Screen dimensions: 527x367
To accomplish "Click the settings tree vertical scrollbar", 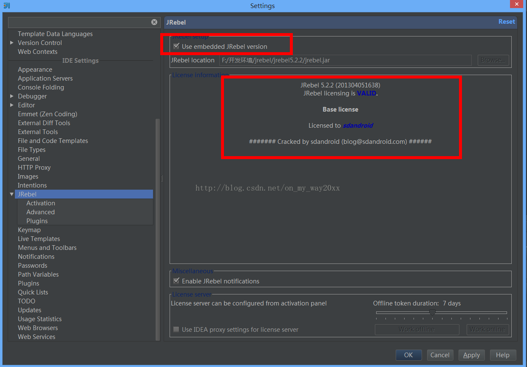I will pos(158,229).
